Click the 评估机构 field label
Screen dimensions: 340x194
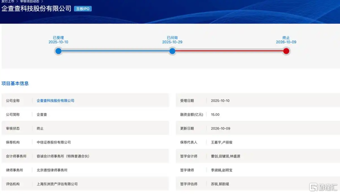click(x=13, y=184)
